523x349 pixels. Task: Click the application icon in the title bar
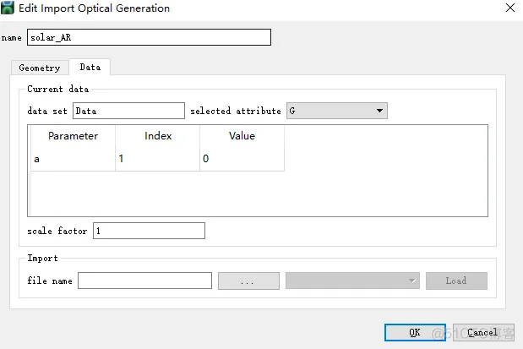pos(8,8)
